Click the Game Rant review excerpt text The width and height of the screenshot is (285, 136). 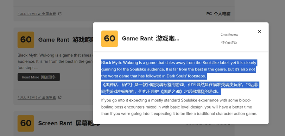[55, 61]
